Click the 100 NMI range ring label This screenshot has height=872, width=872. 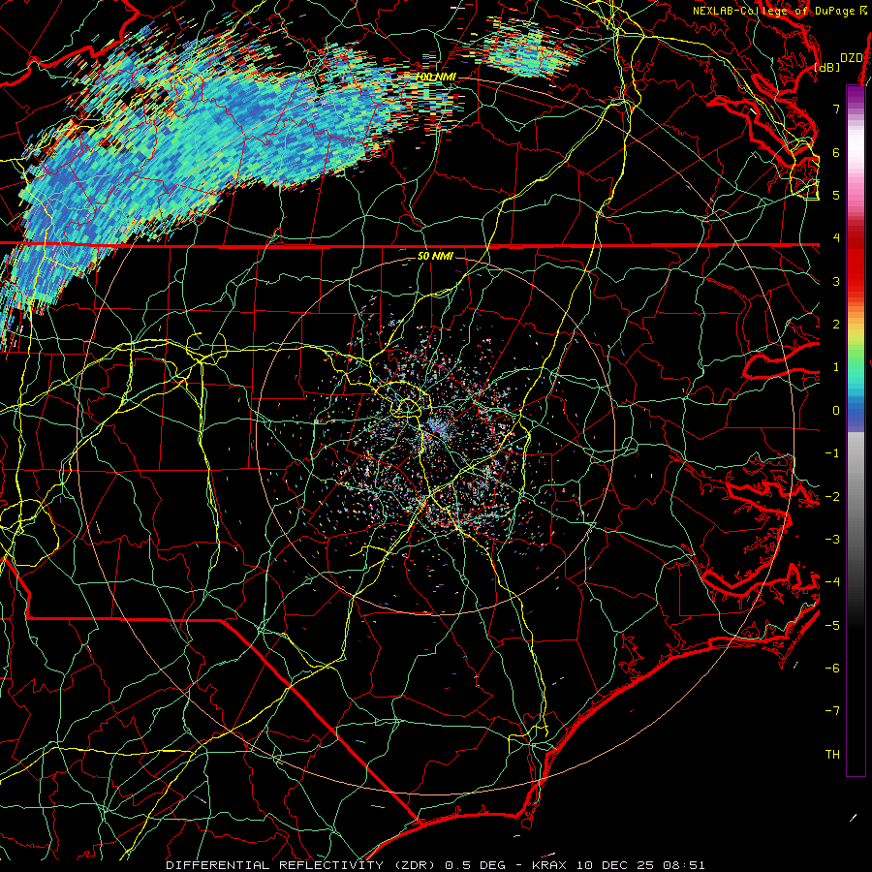pos(434,77)
